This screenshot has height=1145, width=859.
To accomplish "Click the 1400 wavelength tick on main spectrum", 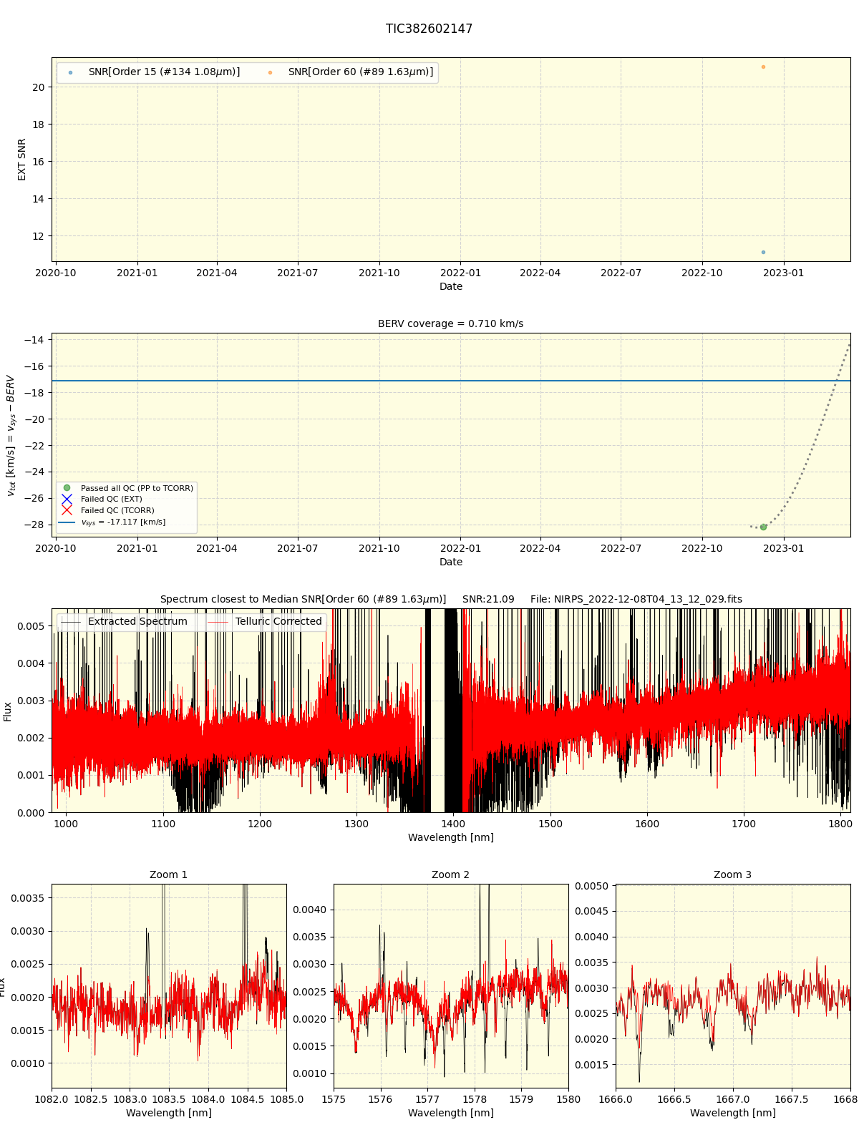I will [453, 823].
